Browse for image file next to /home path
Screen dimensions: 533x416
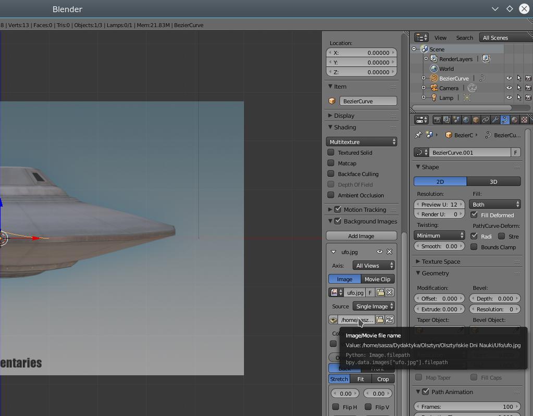click(380, 320)
